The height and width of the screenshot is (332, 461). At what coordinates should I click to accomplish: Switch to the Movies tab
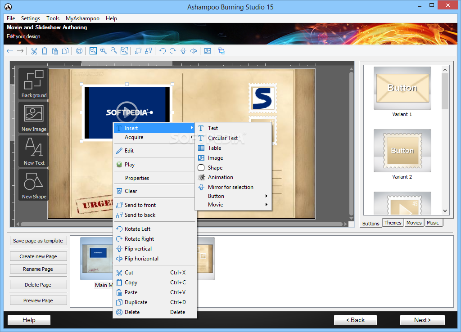(x=414, y=223)
